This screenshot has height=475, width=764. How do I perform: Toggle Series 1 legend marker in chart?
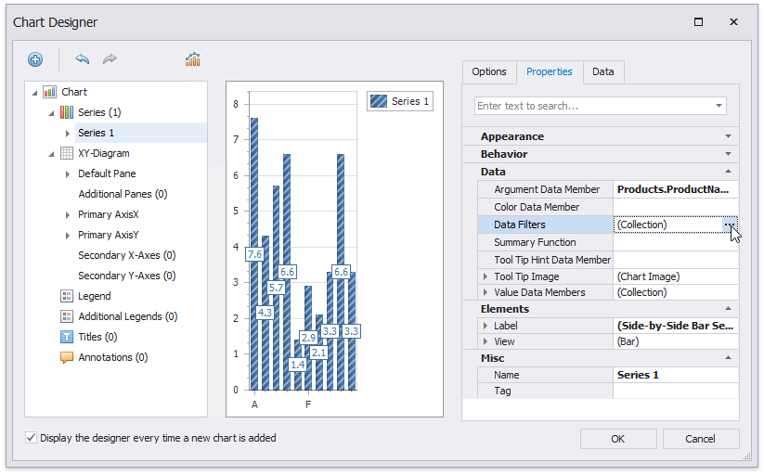379,101
